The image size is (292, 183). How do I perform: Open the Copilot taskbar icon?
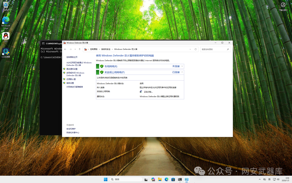(153, 179)
